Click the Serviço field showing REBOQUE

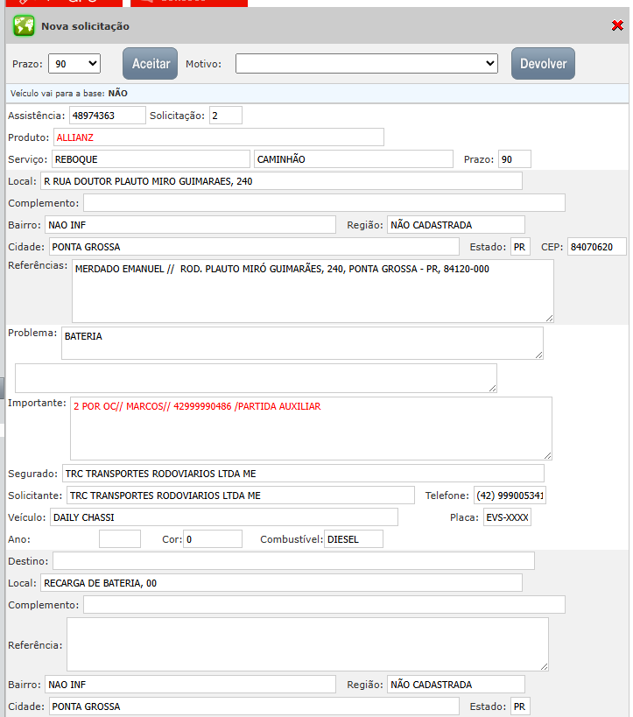(x=150, y=159)
